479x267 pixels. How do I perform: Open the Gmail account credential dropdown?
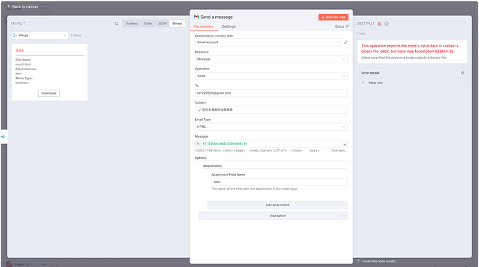[269, 42]
